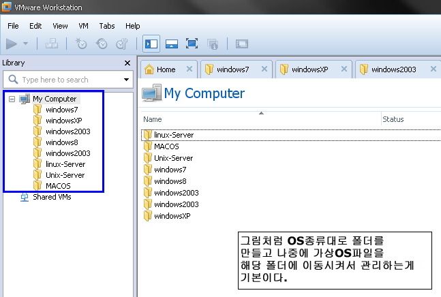Screen dimensions: 441x297
Task: Collapse the My Computer tree node
Action: (12, 99)
